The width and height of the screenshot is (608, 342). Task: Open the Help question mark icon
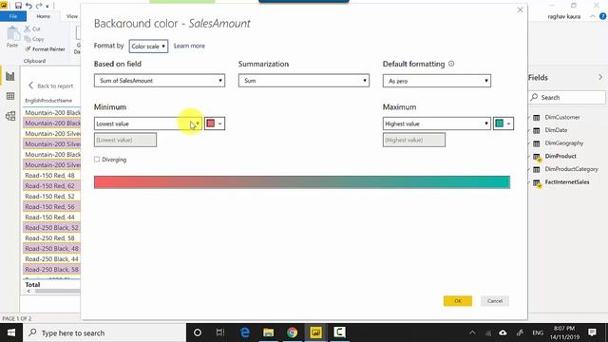602,16
